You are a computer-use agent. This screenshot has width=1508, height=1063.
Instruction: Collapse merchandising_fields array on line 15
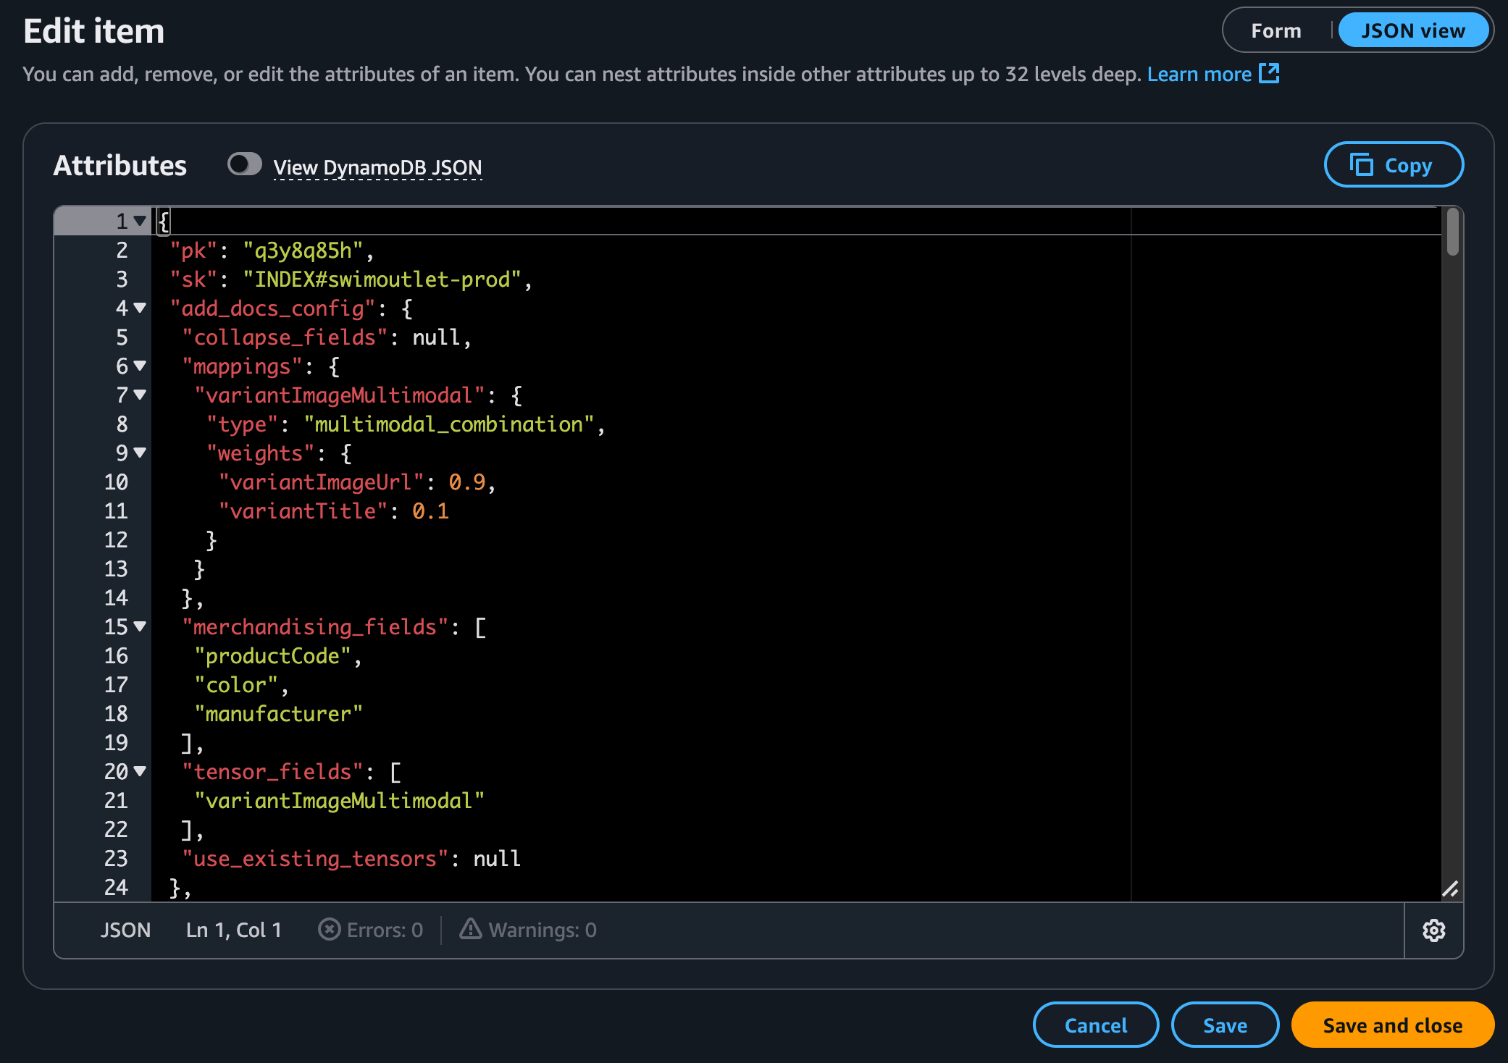tap(140, 626)
